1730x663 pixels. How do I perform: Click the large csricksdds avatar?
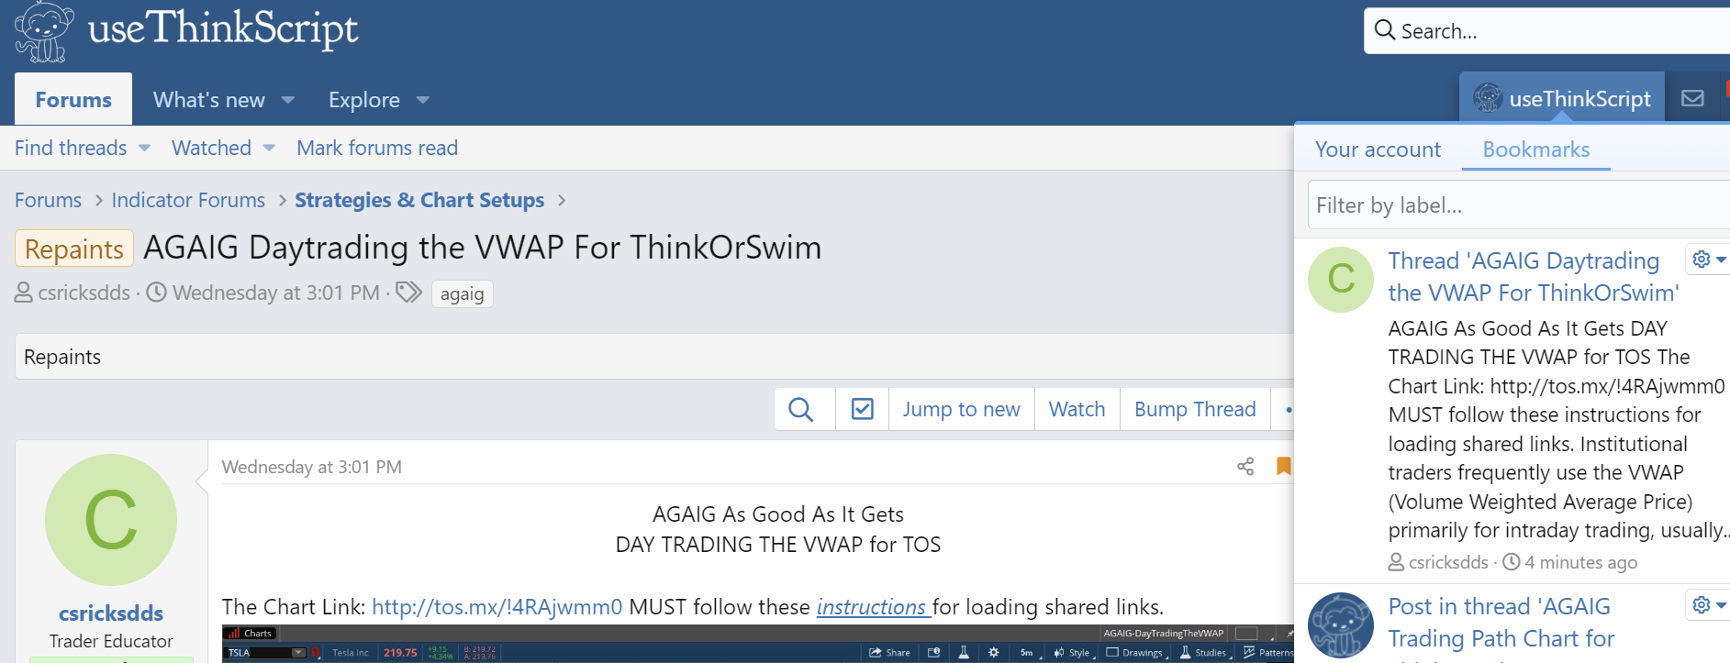(x=111, y=520)
